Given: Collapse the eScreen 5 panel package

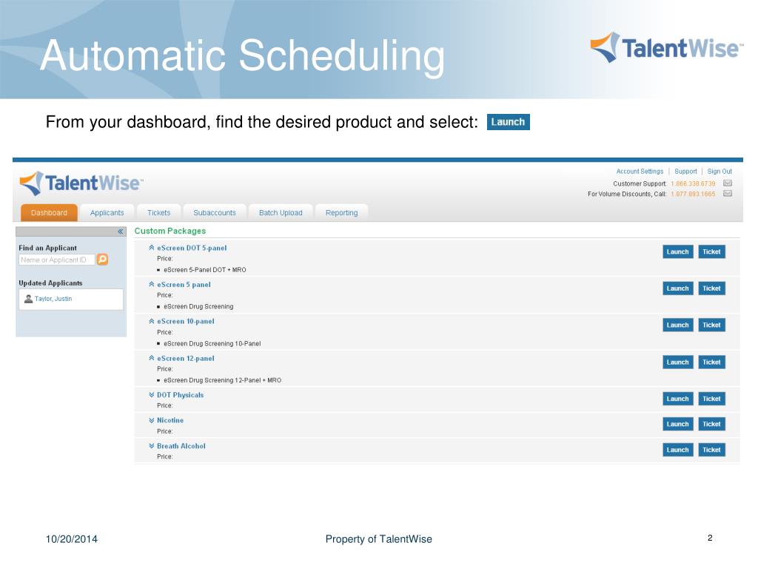Looking at the screenshot, I should 151,284.
